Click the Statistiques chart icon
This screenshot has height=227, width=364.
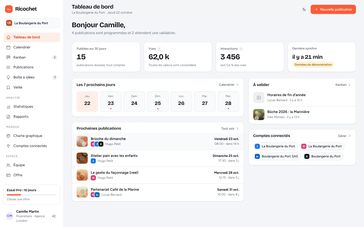point(8,107)
